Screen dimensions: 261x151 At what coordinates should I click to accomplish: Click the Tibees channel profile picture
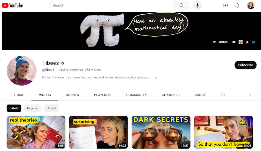coord(22,71)
